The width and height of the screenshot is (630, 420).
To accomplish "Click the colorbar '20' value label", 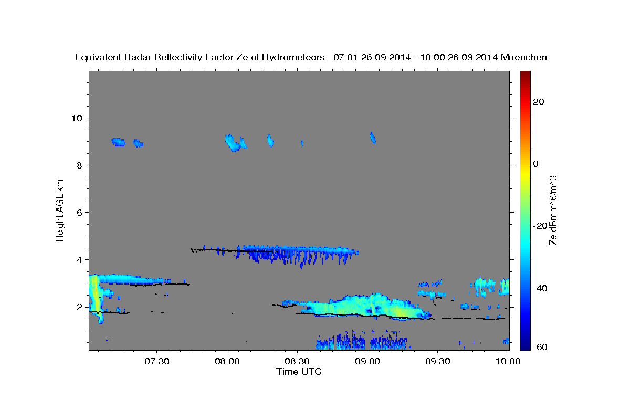I will tap(539, 102).
